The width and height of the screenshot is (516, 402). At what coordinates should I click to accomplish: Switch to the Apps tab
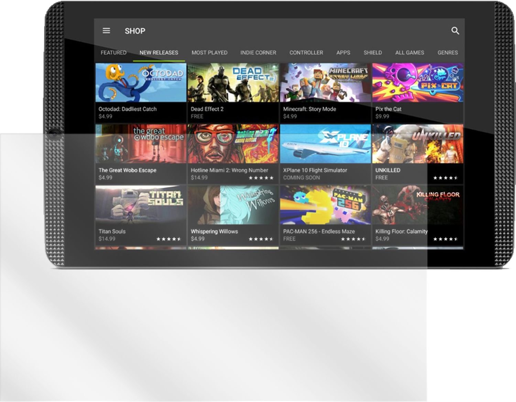343,53
